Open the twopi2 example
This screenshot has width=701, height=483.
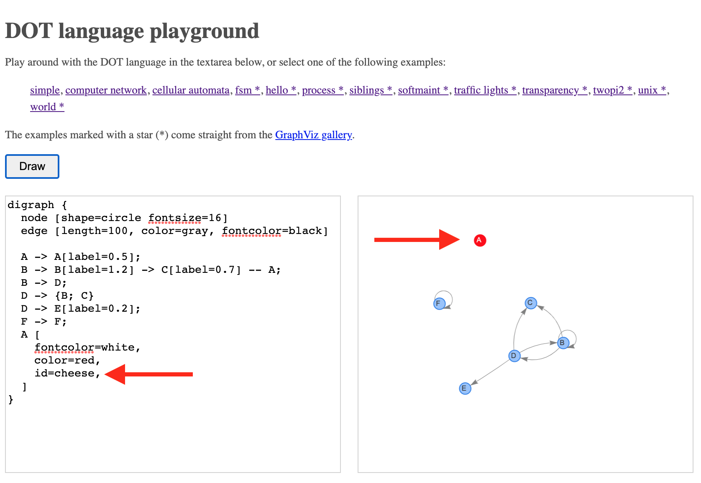point(612,90)
